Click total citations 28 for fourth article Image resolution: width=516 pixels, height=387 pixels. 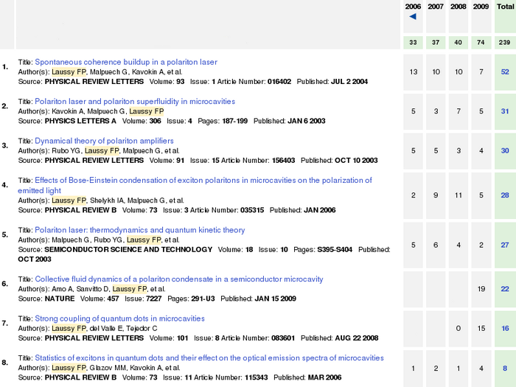point(505,195)
